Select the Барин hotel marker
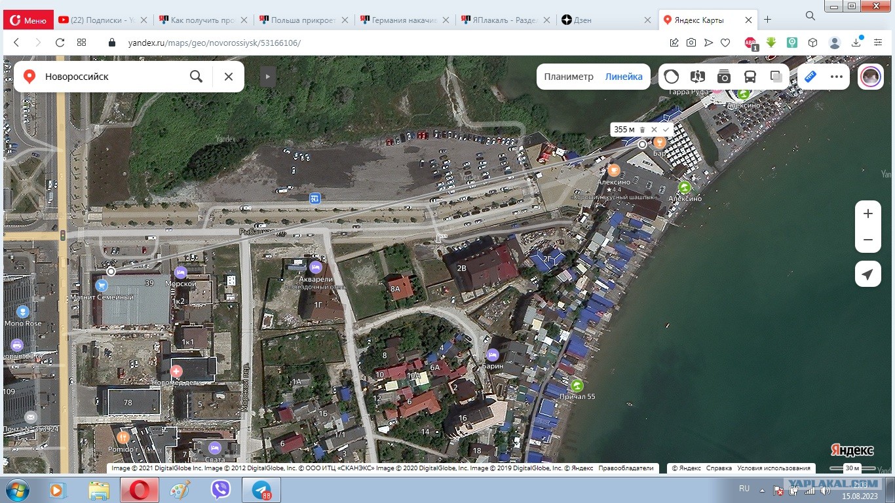895x503 pixels. pyautogui.click(x=493, y=355)
